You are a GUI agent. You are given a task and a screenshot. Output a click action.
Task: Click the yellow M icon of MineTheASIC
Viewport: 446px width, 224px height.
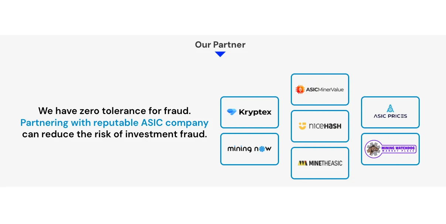point(303,163)
